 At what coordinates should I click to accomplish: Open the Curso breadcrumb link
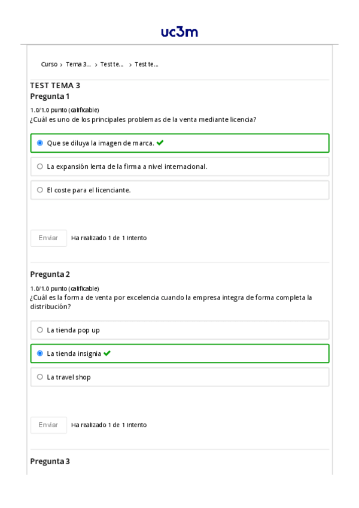[x=49, y=64]
